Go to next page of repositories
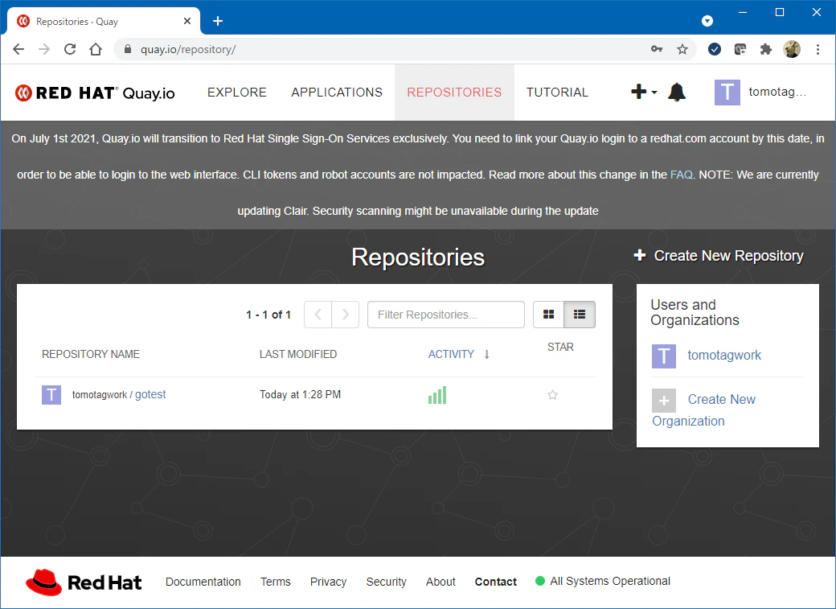The width and height of the screenshot is (836, 609). tap(346, 315)
